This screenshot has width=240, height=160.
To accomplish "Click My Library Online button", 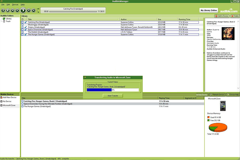I will click(208, 10).
